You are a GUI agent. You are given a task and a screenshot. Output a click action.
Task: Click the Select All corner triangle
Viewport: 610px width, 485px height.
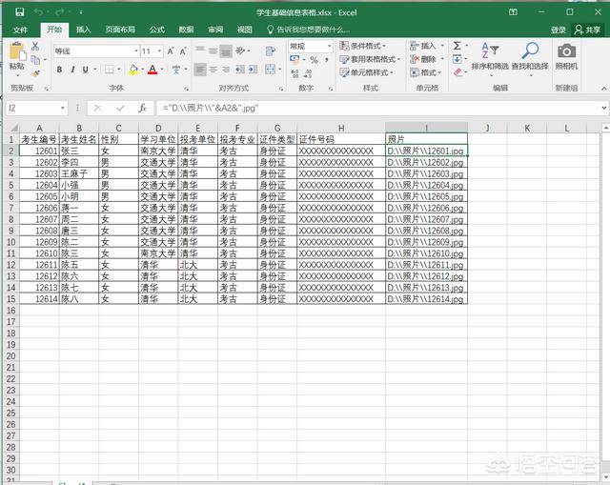[12, 128]
